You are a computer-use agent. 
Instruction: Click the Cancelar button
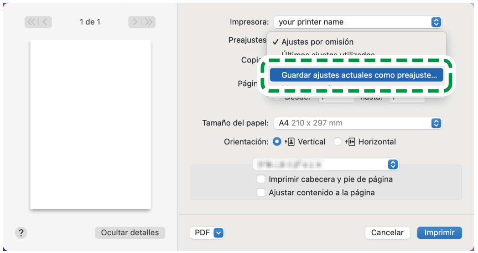pyautogui.click(x=387, y=232)
